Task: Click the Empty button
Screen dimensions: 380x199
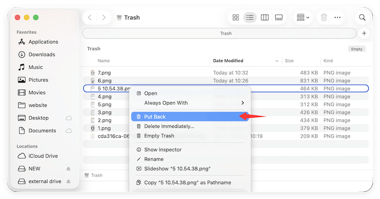Action: click(357, 49)
